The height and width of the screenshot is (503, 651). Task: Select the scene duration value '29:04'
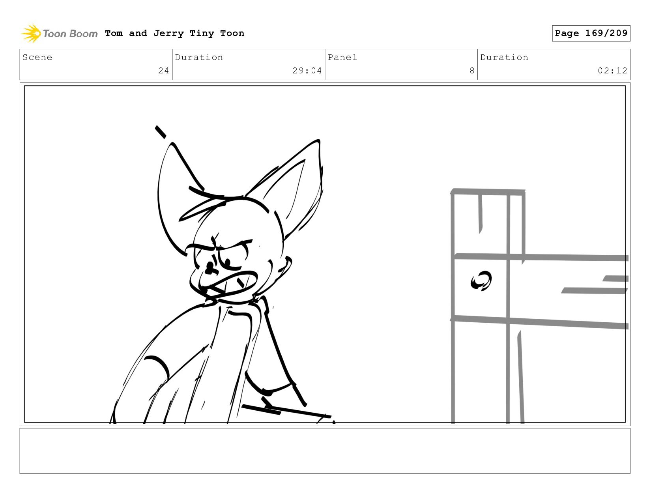307,71
